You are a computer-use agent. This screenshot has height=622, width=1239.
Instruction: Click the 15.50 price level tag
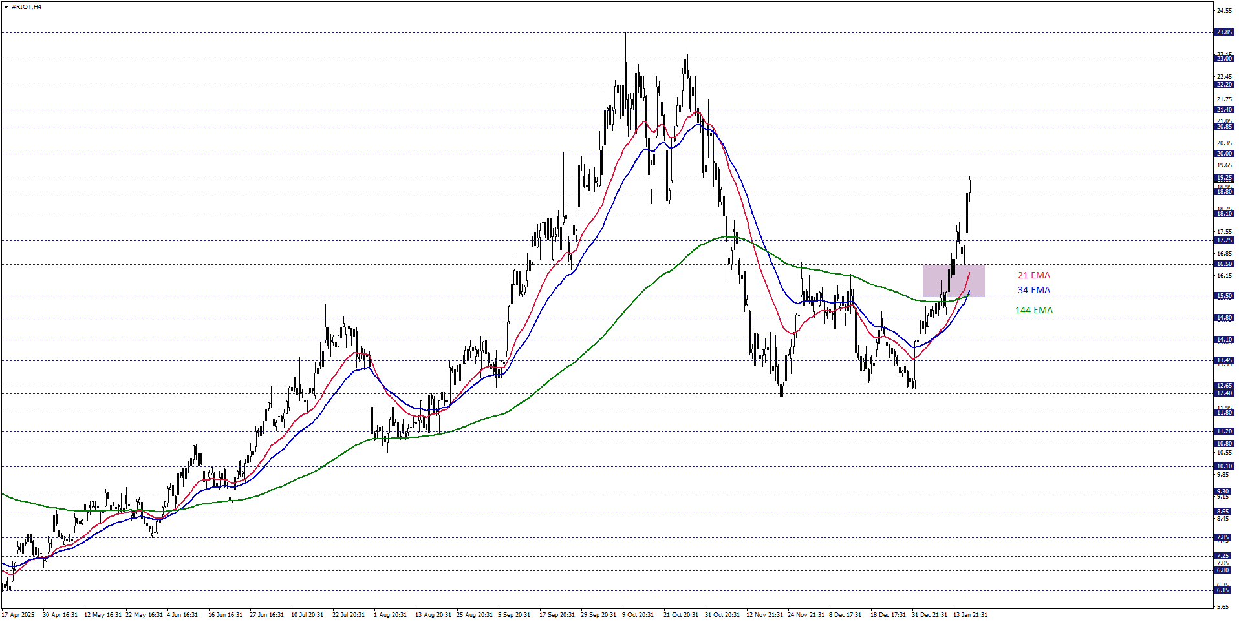[1223, 296]
